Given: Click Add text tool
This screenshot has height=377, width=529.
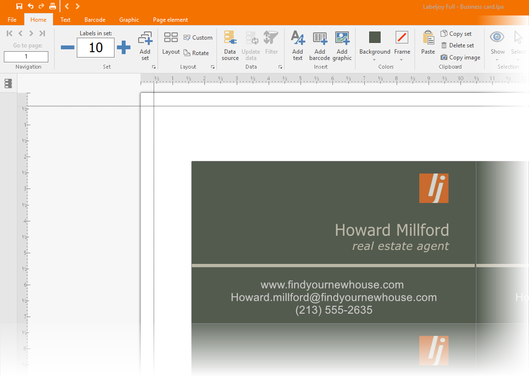Looking at the screenshot, I should coord(298,46).
